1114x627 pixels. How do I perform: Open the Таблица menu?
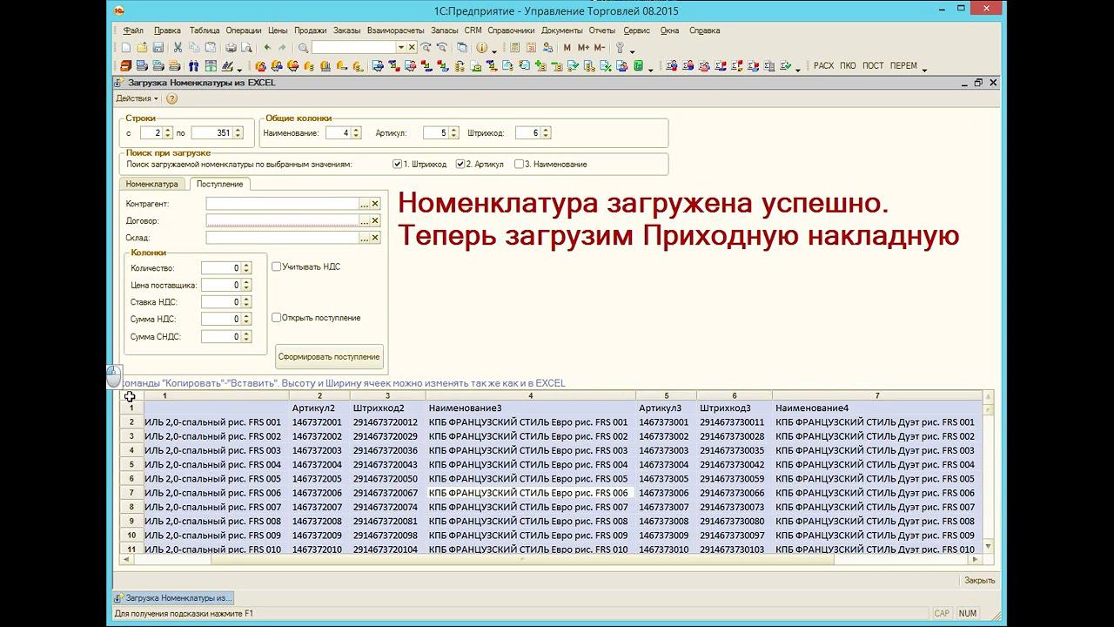205,30
